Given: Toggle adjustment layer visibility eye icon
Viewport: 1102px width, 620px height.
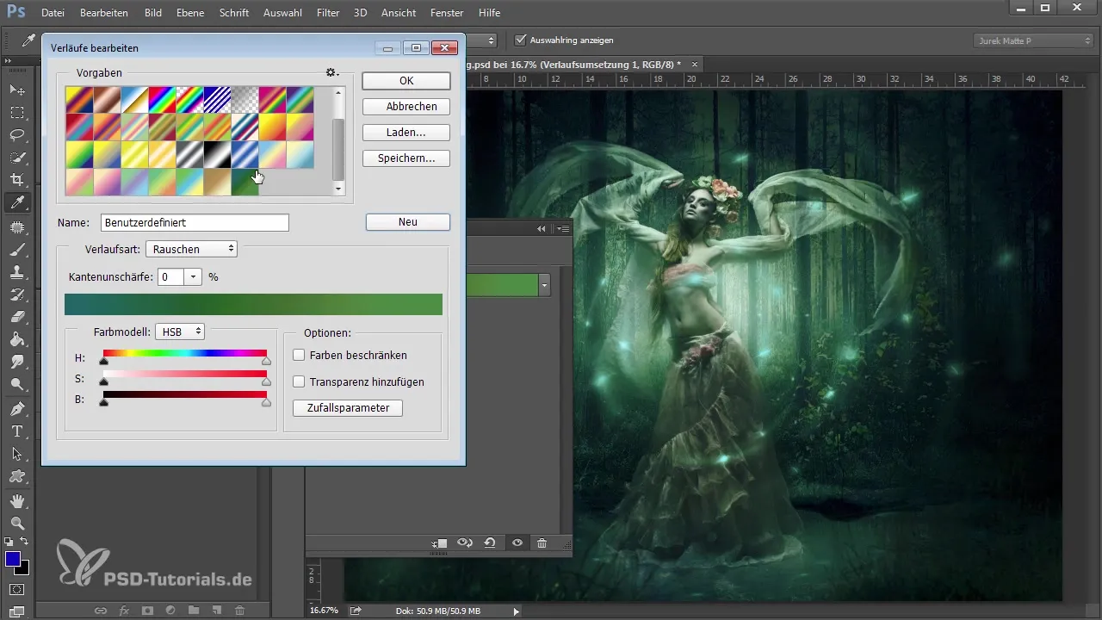Looking at the screenshot, I should click(x=517, y=543).
